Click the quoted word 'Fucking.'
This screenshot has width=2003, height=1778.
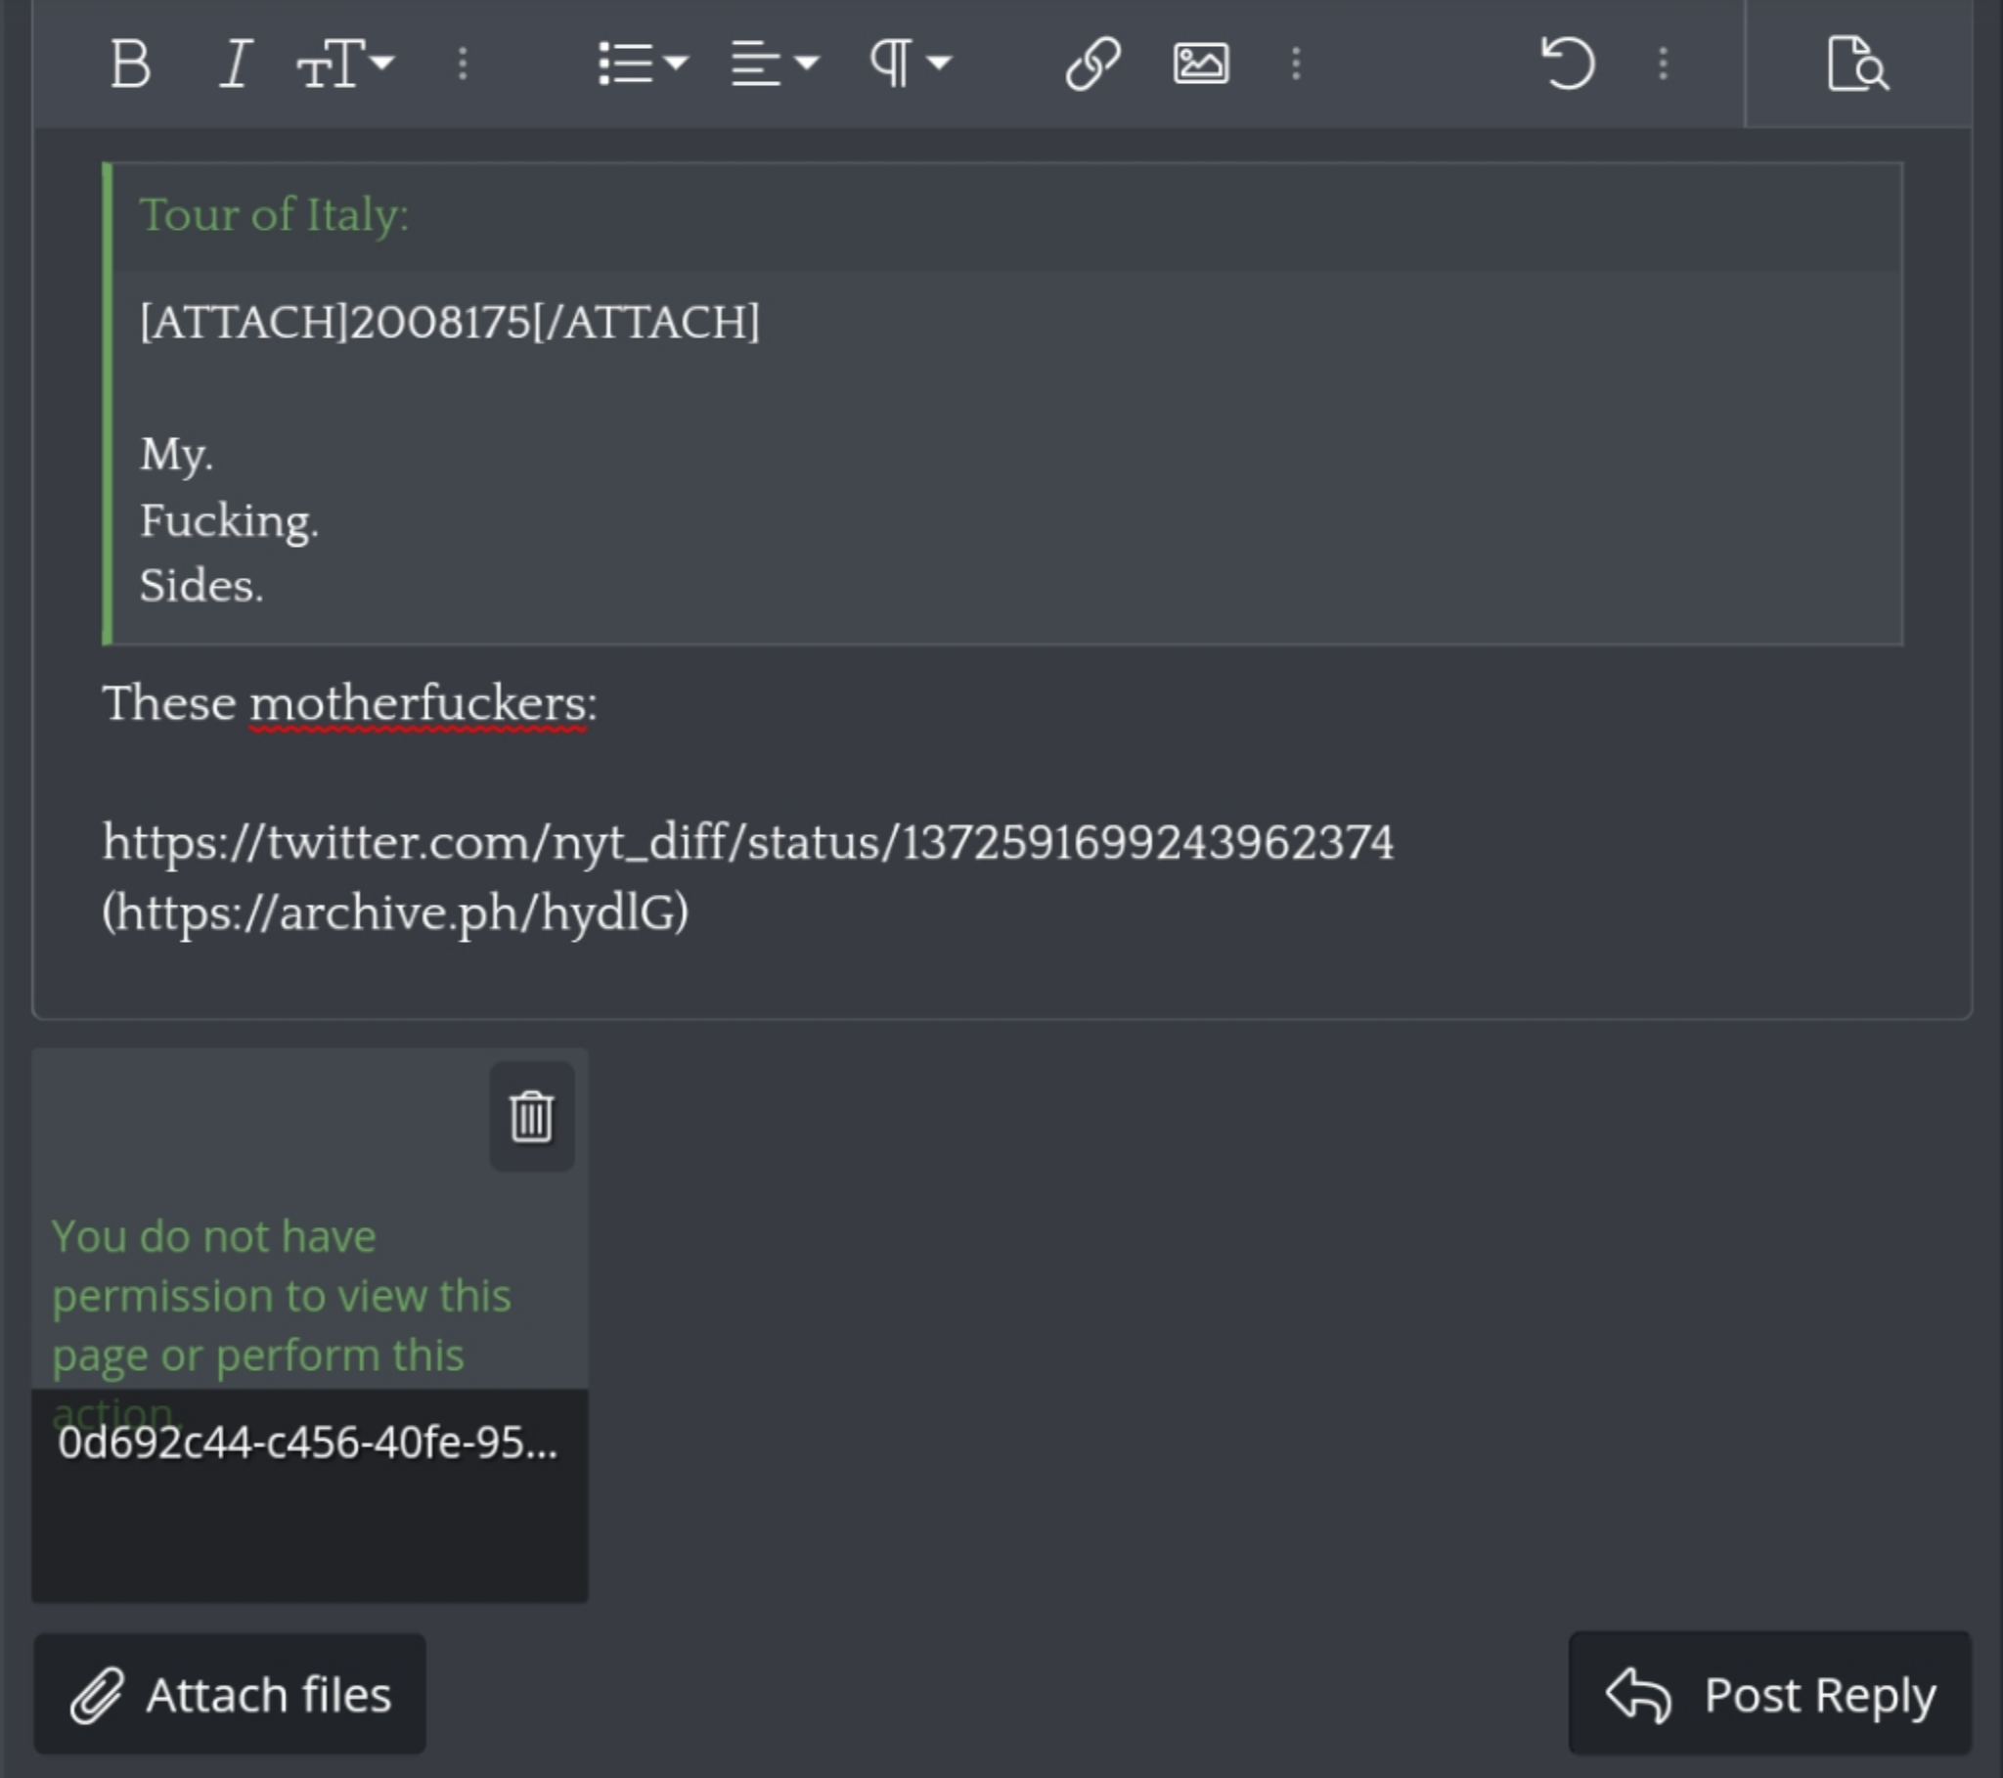(x=229, y=520)
